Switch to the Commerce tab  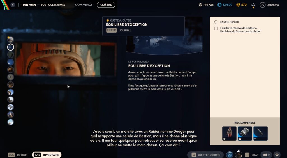(x=84, y=5)
